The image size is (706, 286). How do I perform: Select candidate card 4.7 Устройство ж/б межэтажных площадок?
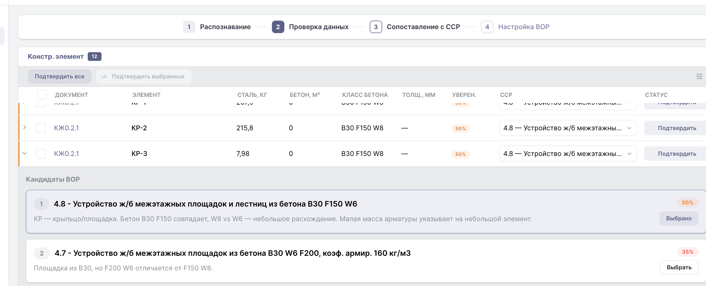(x=366, y=261)
